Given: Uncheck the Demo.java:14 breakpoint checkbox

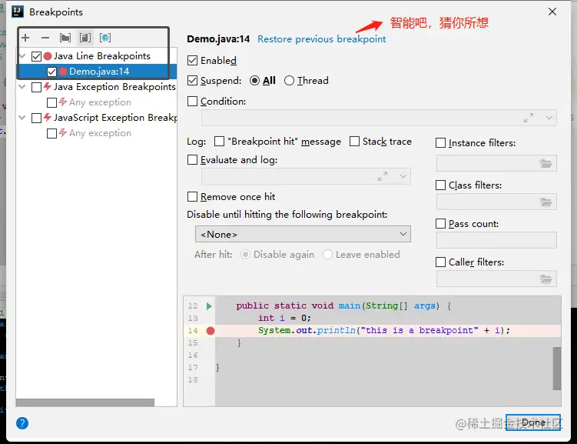Looking at the screenshot, I should pyautogui.click(x=51, y=72).
